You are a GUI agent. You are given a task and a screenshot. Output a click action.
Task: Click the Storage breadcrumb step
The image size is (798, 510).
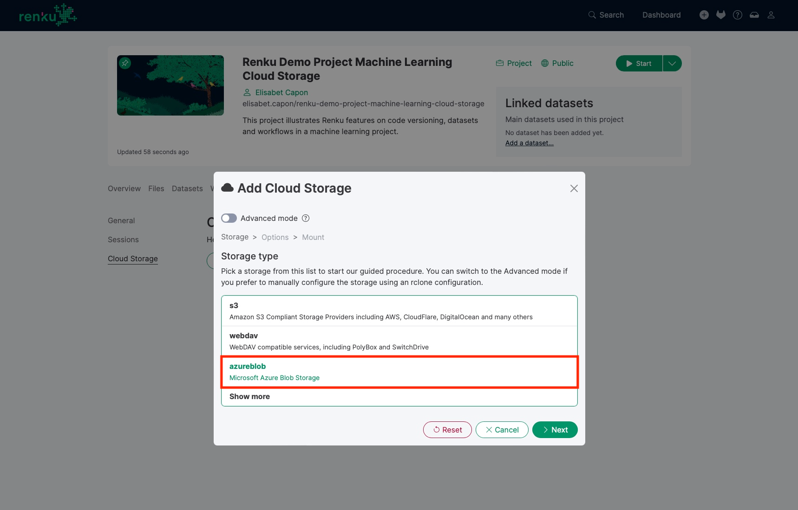point(235,237)
